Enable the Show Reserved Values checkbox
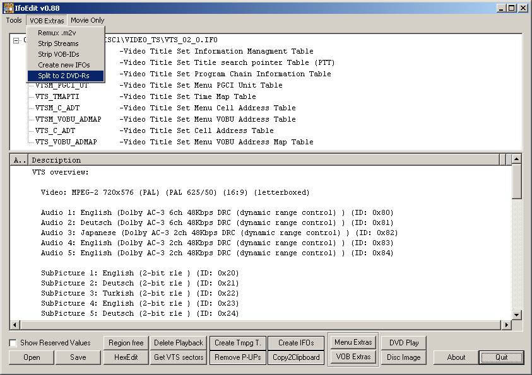The image size is (532, 375). (13, 343)
